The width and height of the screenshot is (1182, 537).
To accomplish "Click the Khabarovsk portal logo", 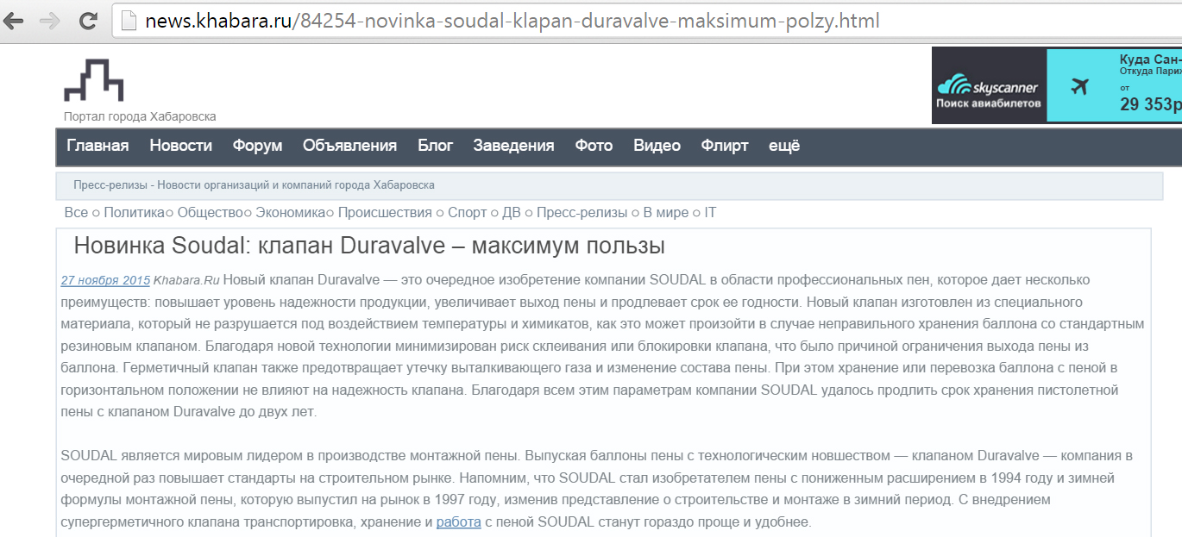I will (x=94, y=80).
